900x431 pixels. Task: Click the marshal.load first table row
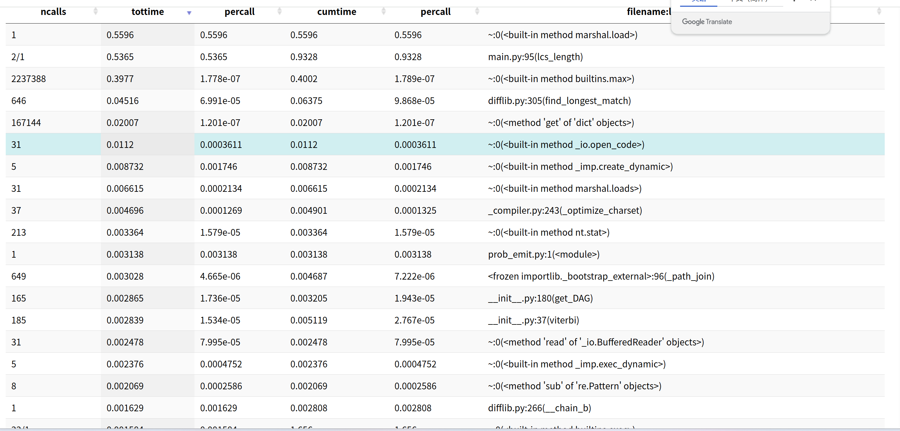(562, 35)
